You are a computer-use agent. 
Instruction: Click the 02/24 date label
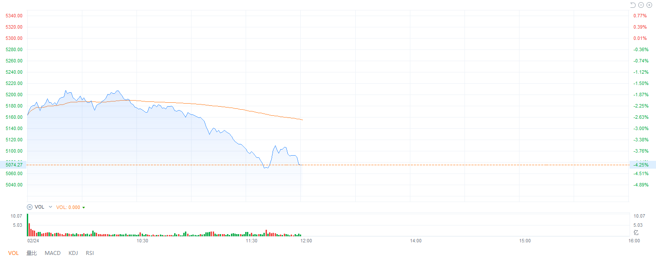click(33, 241)
